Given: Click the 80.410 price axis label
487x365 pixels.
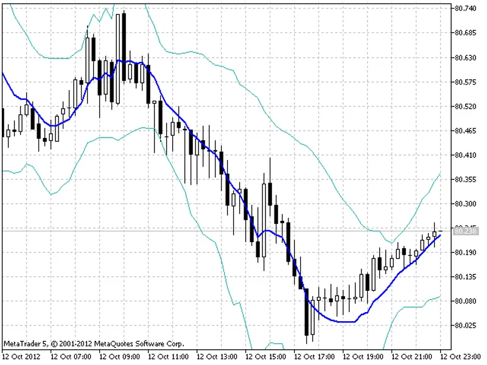Looking at the screenshot, I should click(x=465, y=155).
